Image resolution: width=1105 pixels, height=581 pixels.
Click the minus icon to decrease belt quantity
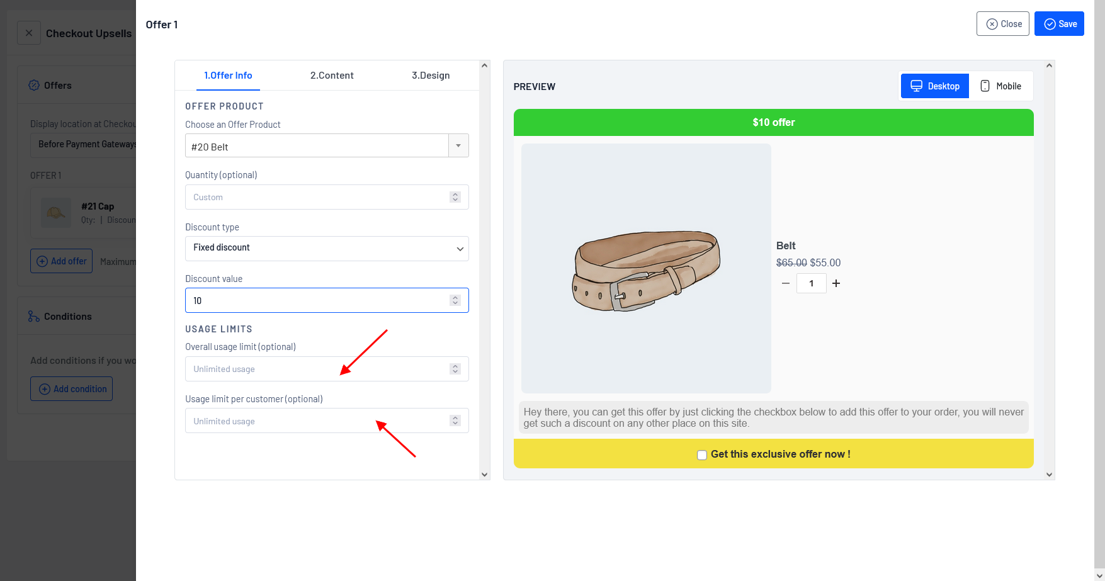tap(786, 283)
